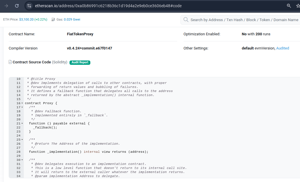Screen dimensions: 300x182
Task: Click the browser forward arrow
Action: 6,6
